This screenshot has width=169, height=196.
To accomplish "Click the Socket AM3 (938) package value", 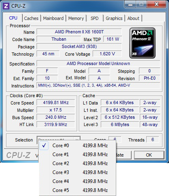I will [x=79, y=46].
